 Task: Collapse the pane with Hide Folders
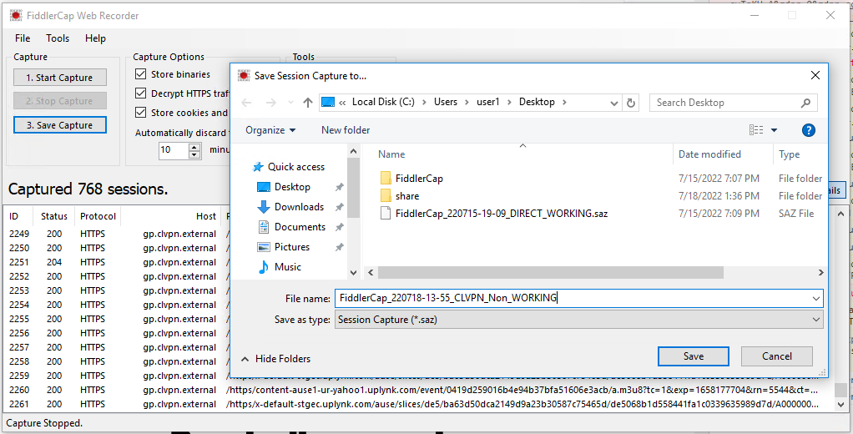click(275, 359)
